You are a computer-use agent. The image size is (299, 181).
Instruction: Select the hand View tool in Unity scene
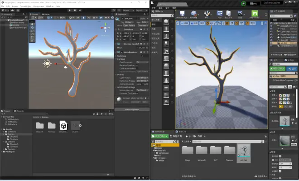pos(32,24)
